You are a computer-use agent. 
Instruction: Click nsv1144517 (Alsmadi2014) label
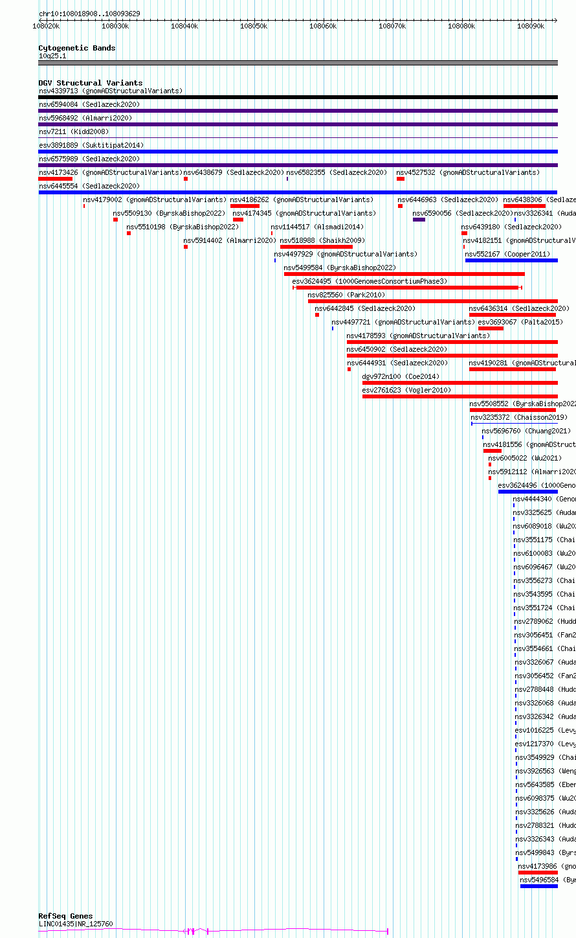[318, 227]
